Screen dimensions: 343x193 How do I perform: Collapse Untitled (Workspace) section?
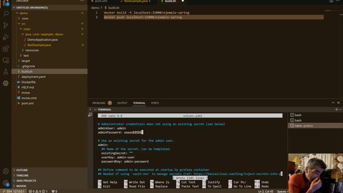[x=49, y=8]
